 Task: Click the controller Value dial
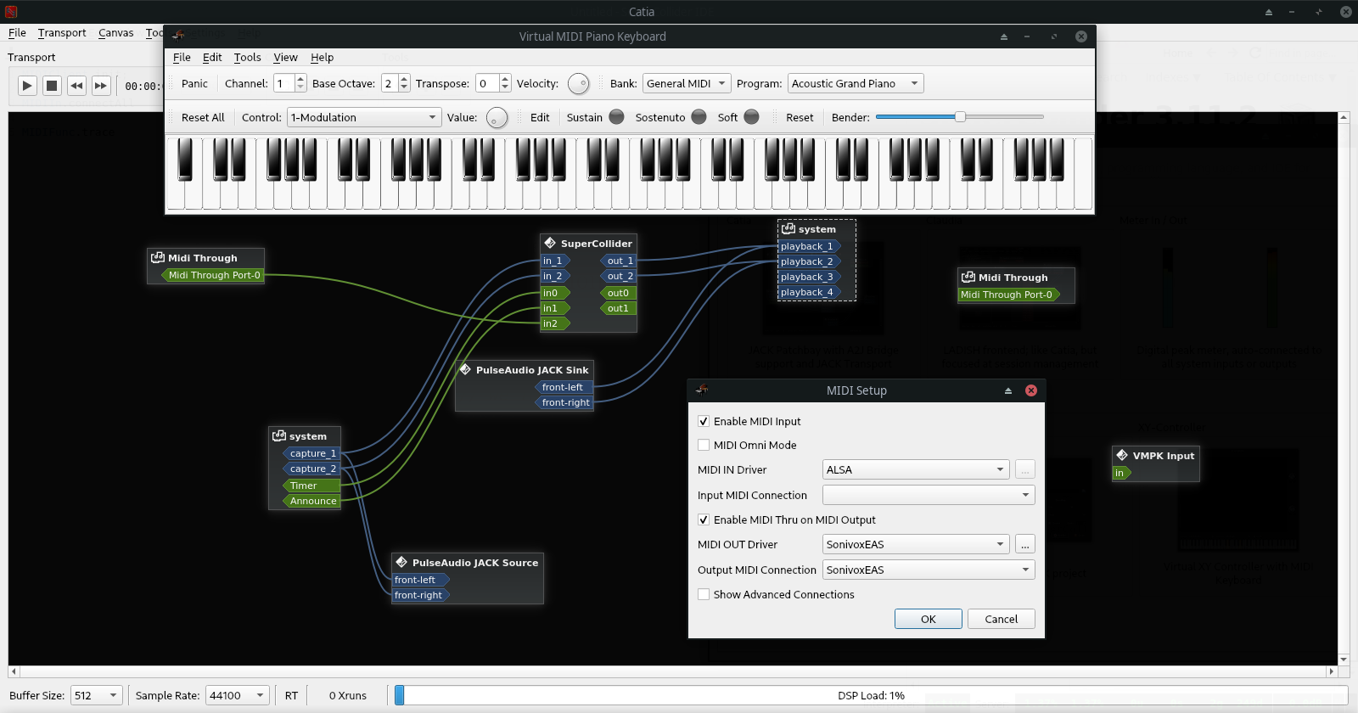tap(497, 118)
